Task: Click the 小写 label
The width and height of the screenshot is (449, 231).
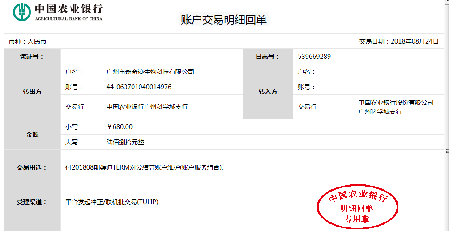Action: coord(71,127)
